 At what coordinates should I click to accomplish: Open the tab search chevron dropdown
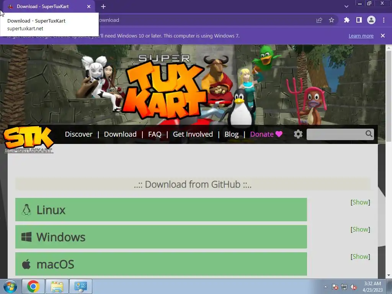(x=346, y=7)
